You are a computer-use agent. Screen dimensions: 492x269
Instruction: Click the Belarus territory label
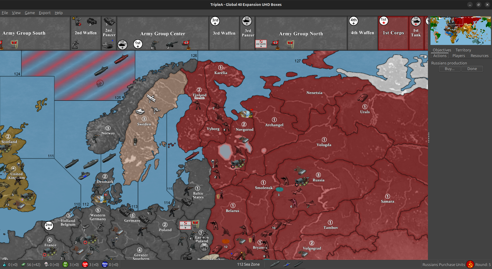coord(232,211)
